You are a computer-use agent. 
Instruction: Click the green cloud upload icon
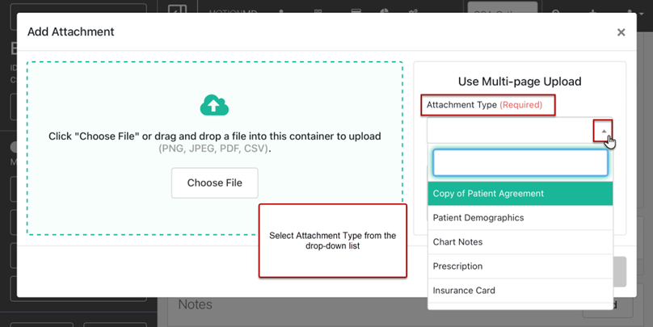pos(214,105)
